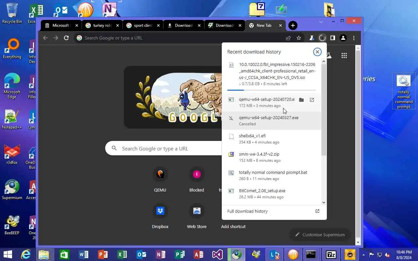The width and height of the screenshot is (418, 261).
Task: Open the Web Store shortcut tile
Action: click(x=197, y=216)
